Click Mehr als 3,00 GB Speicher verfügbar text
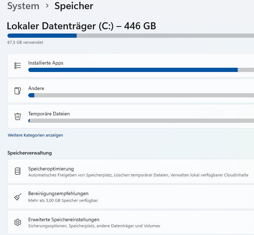254x235 pixels. click(x=63, y=200)
